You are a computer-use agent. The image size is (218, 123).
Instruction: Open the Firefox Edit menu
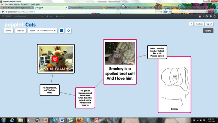coord(6,4)
